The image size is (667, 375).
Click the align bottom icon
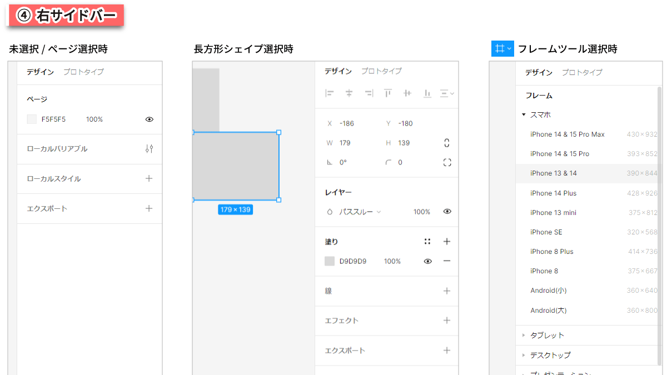tap(427, 93)
